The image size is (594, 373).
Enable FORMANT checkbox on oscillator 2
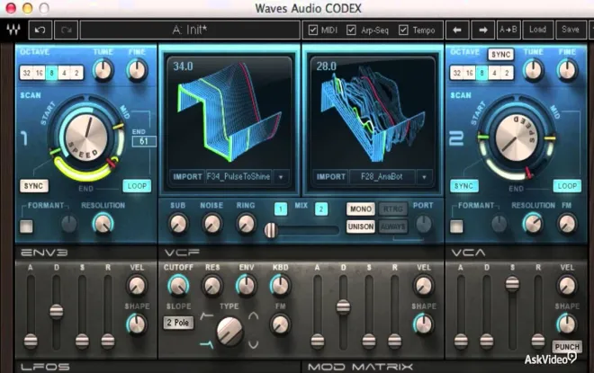456,226
